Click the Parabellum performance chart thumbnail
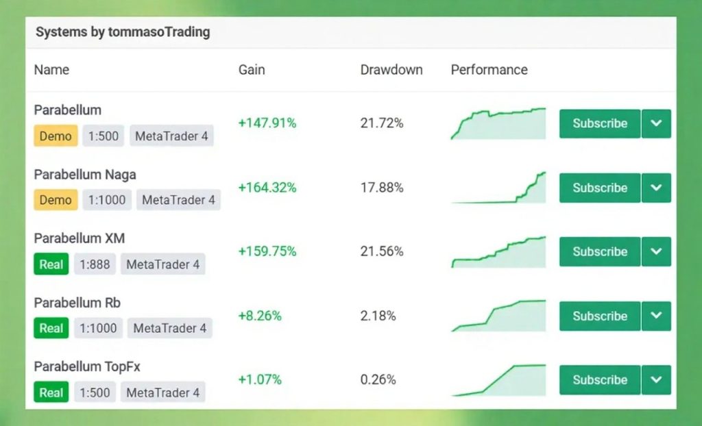The width and height of the screenshot is (702, 426). pos(498,124)
